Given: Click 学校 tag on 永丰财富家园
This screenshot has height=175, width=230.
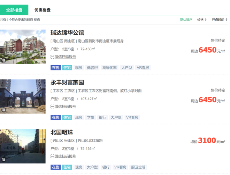Looking at the screenshot, I should point(91,117).
